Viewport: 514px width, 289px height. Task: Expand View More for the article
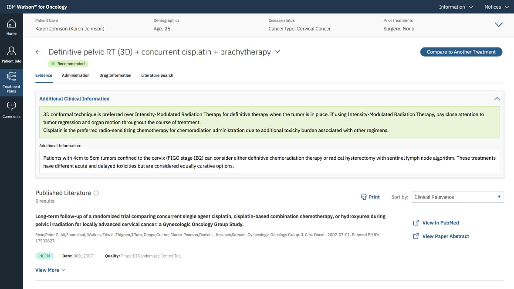50,270
